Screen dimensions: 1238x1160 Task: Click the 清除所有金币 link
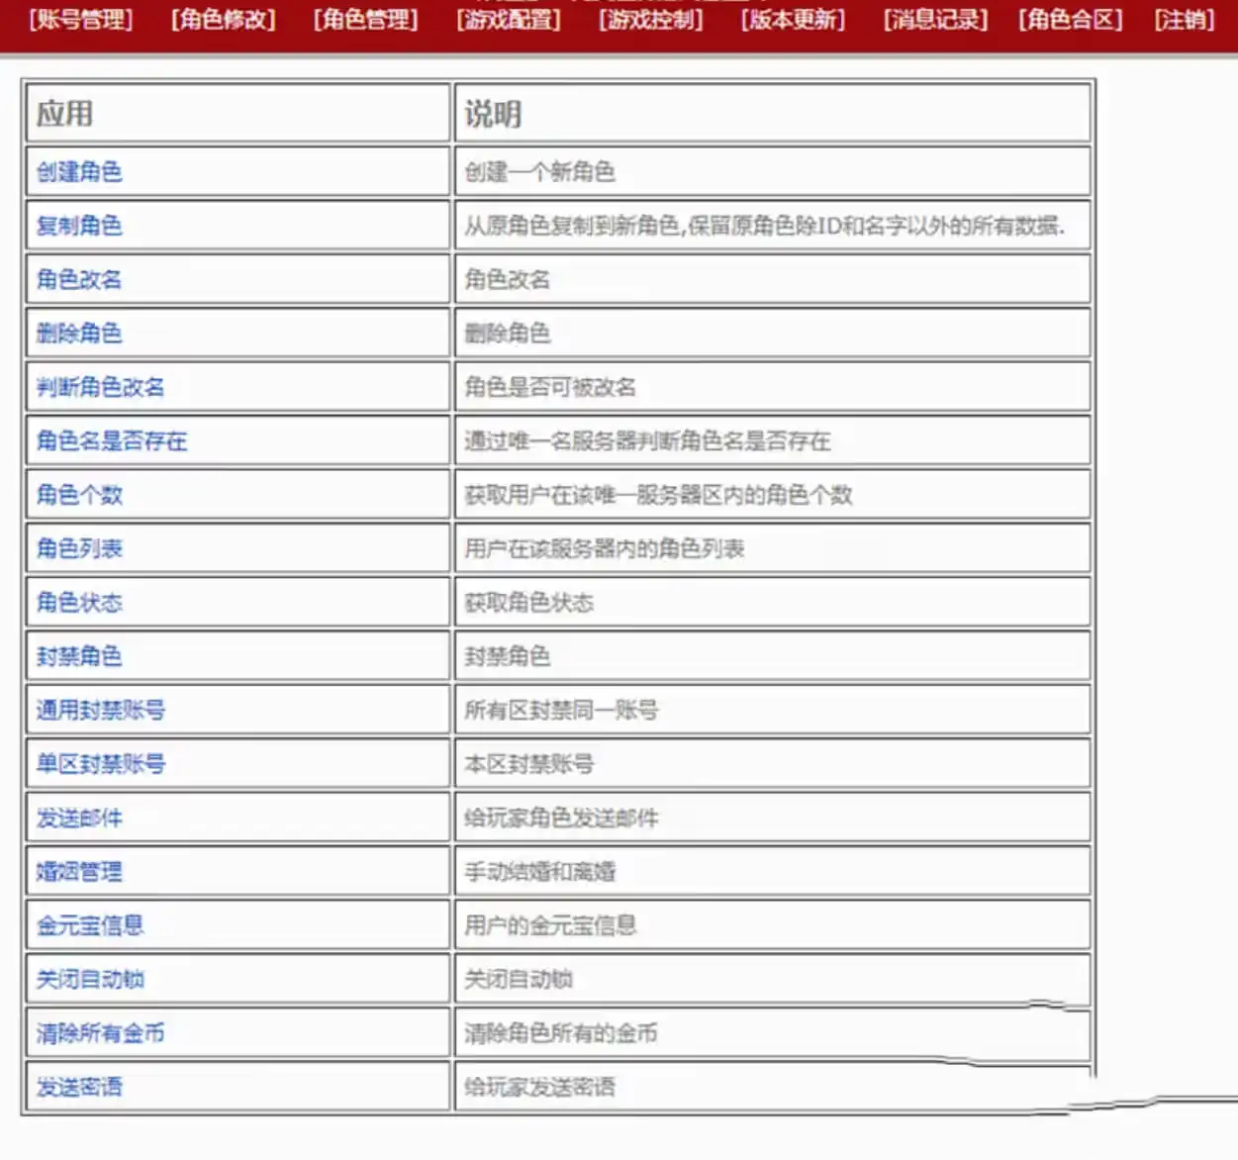point(100,1033)
